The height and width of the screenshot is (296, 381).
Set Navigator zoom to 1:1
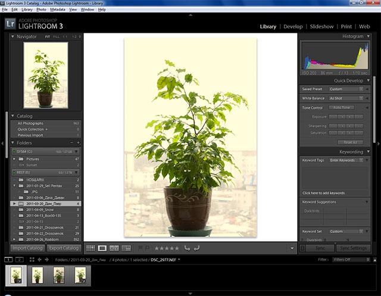coord(65,37)
